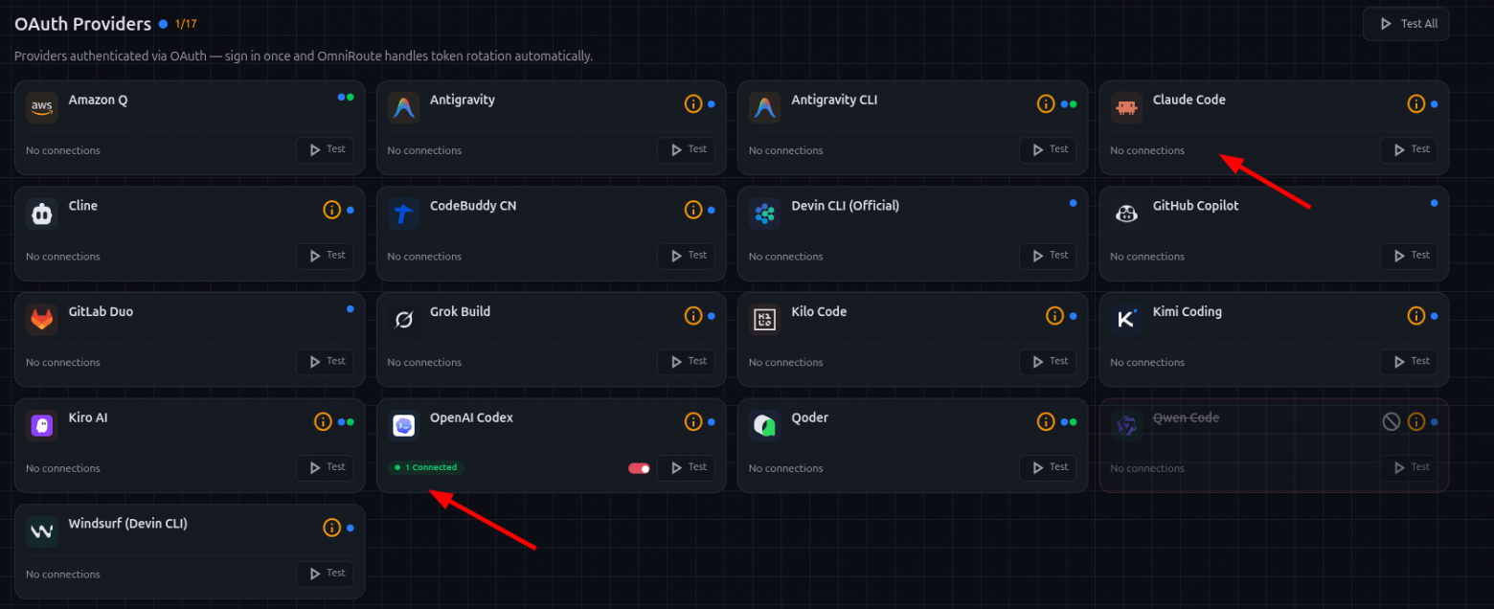Click the Amazon Q AWS logo icon
Image resolution: width=1494 pixels, height=609 pixels.
[x=42, y=107]
